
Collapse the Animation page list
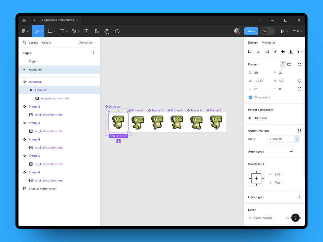pos(87,43)
